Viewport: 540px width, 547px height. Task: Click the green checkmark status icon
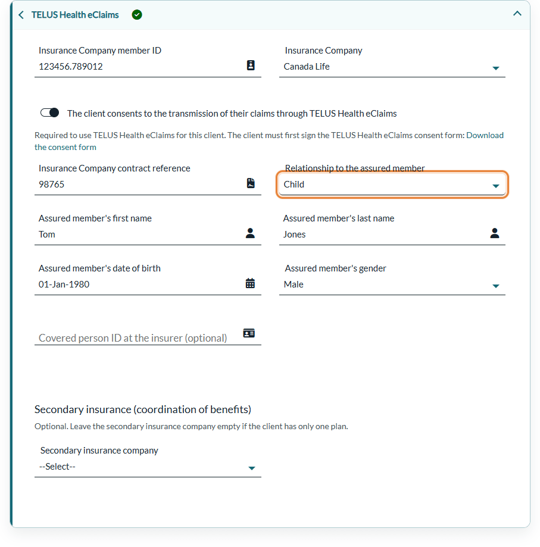pos(137,15)
